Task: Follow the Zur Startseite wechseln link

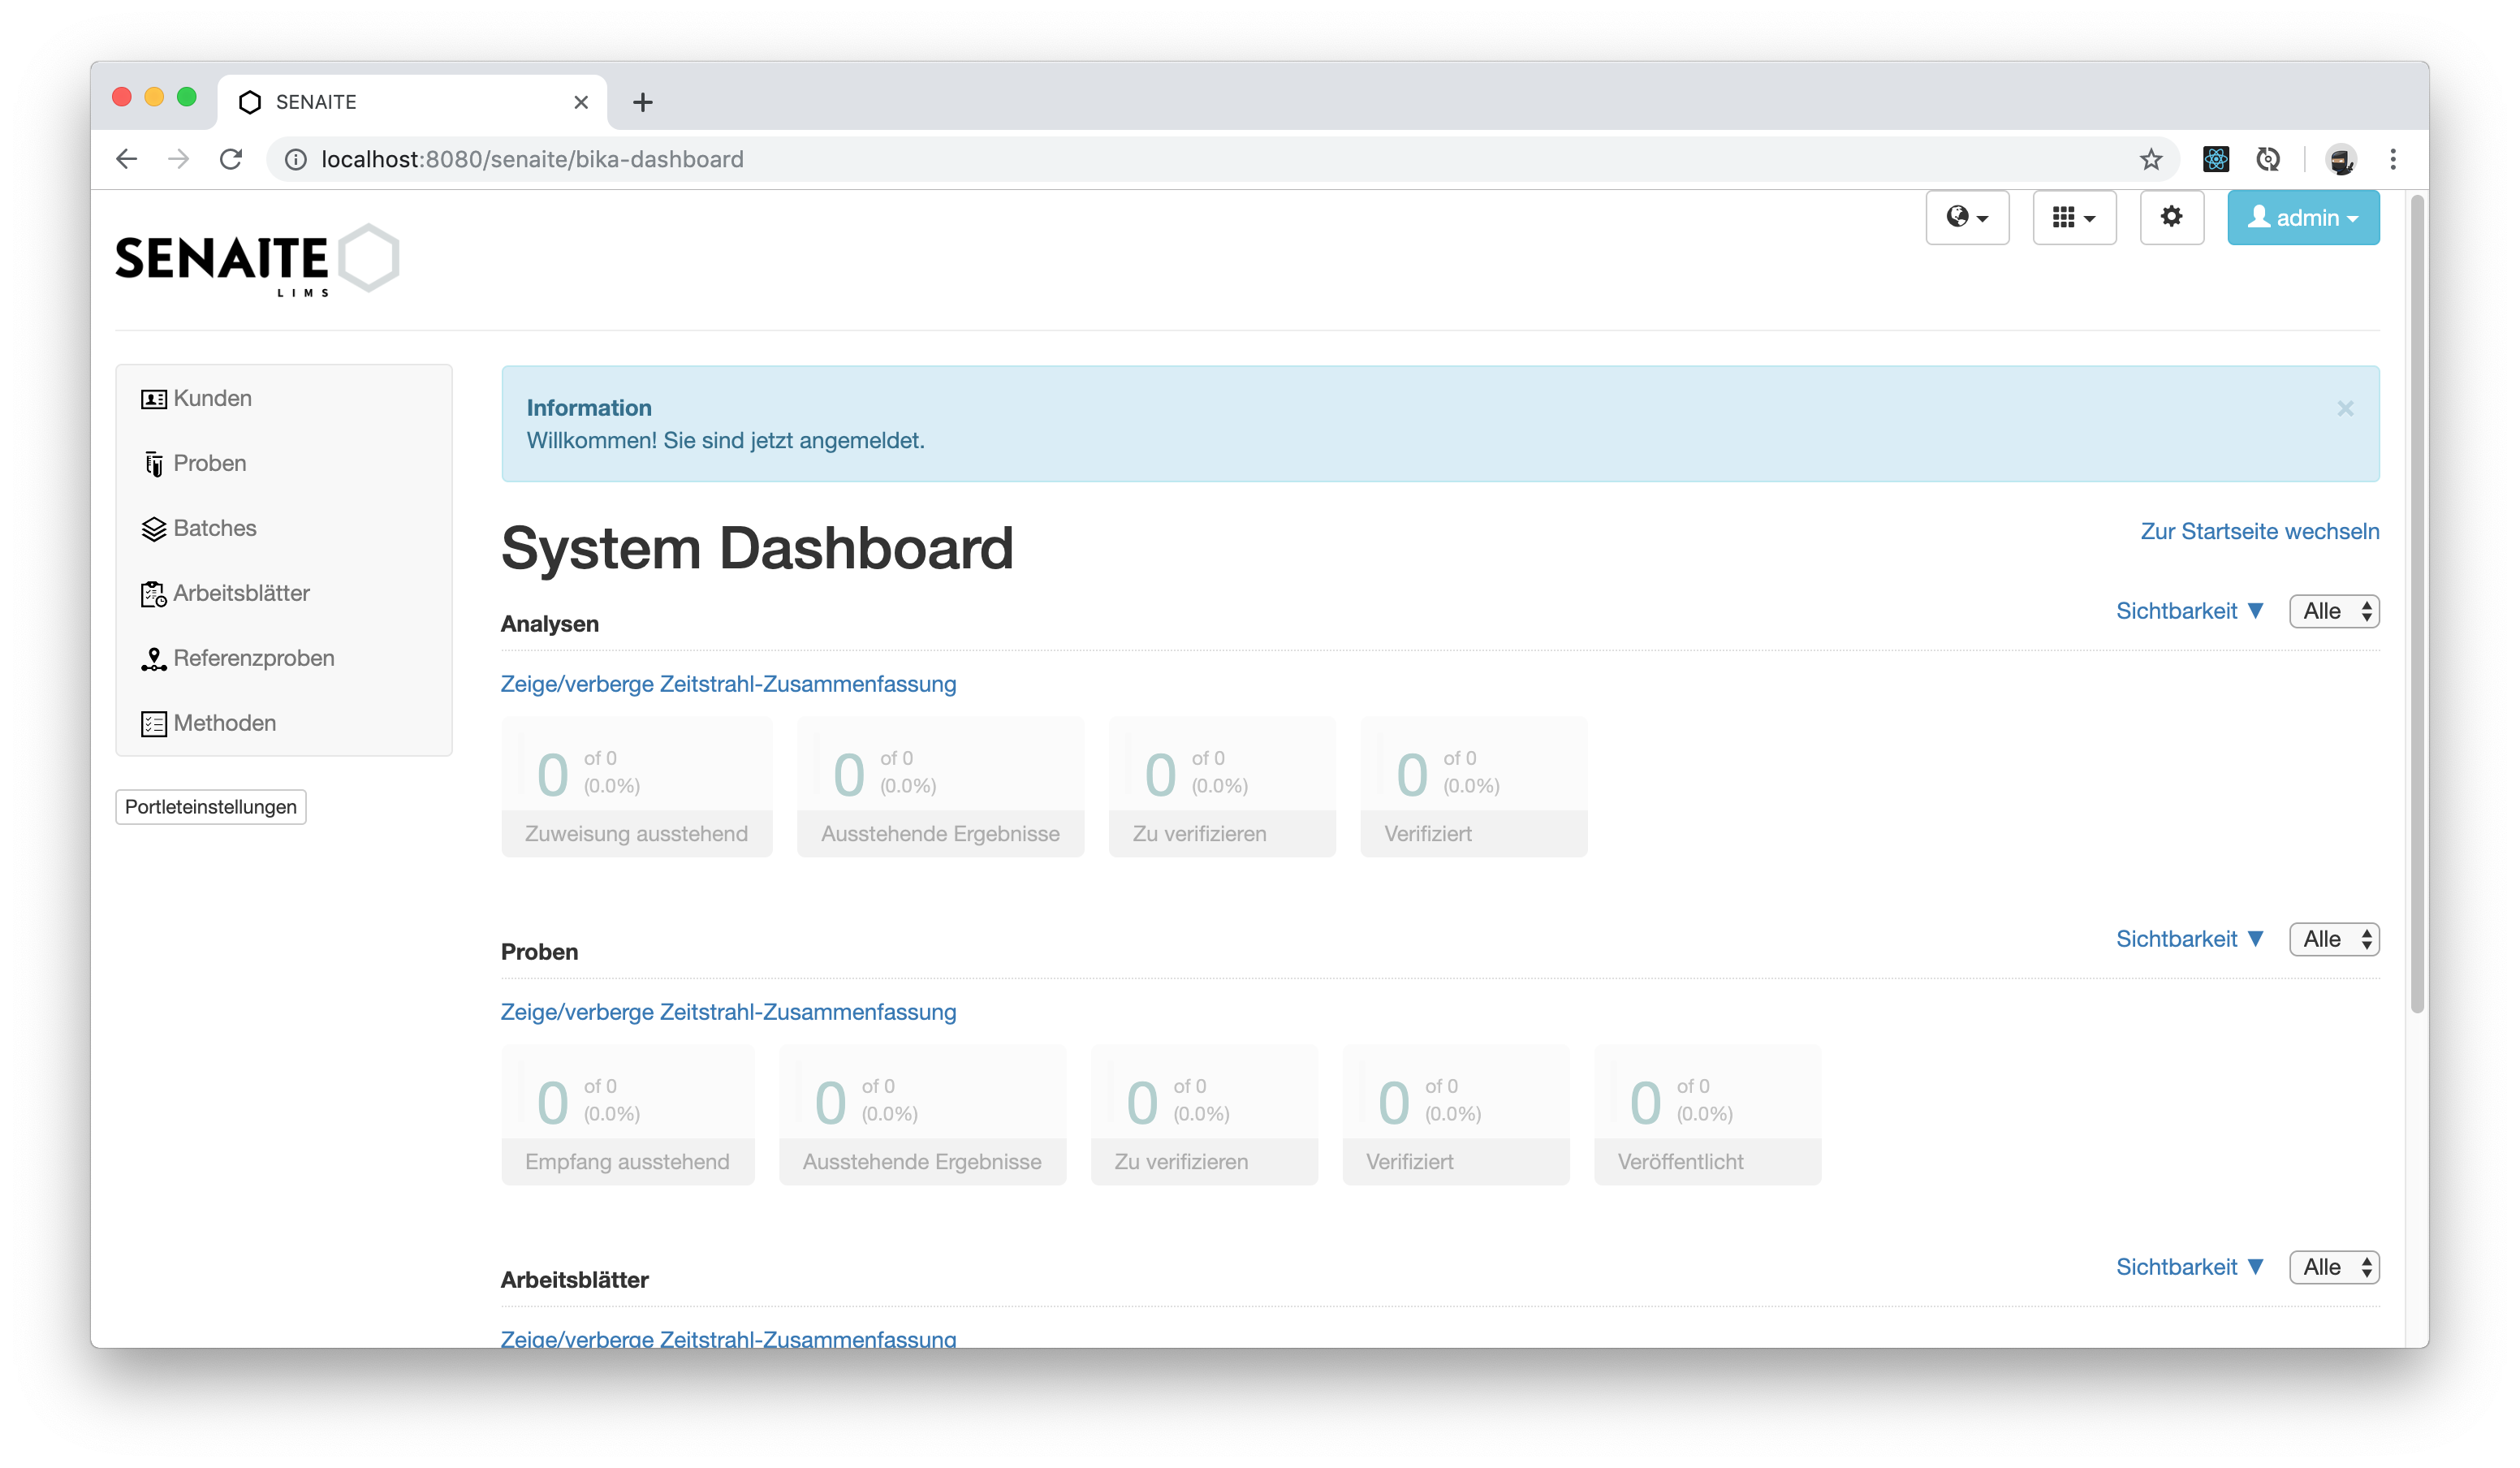Action: coord(2259,531)
